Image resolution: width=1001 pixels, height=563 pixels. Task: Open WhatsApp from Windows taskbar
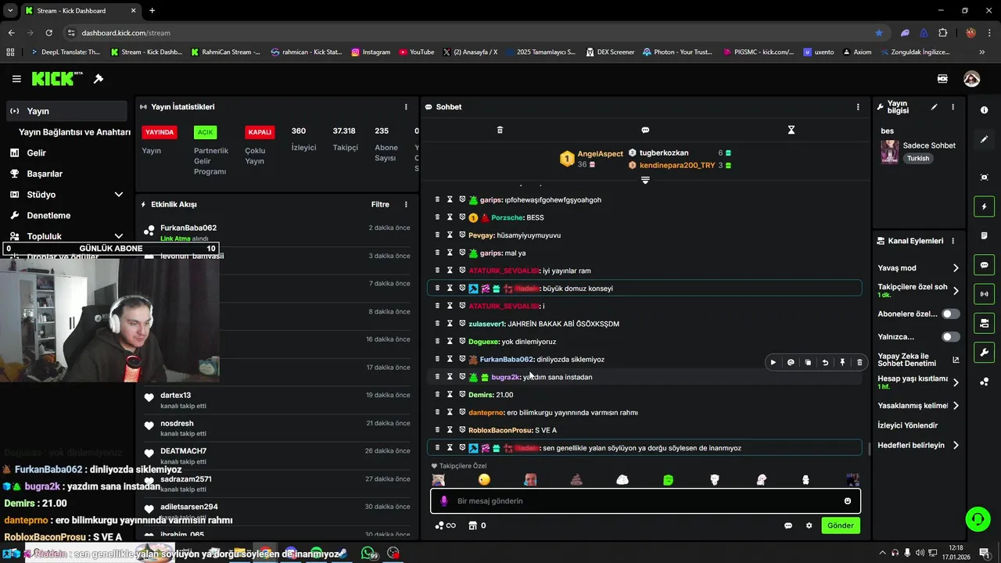pos(368,553)
